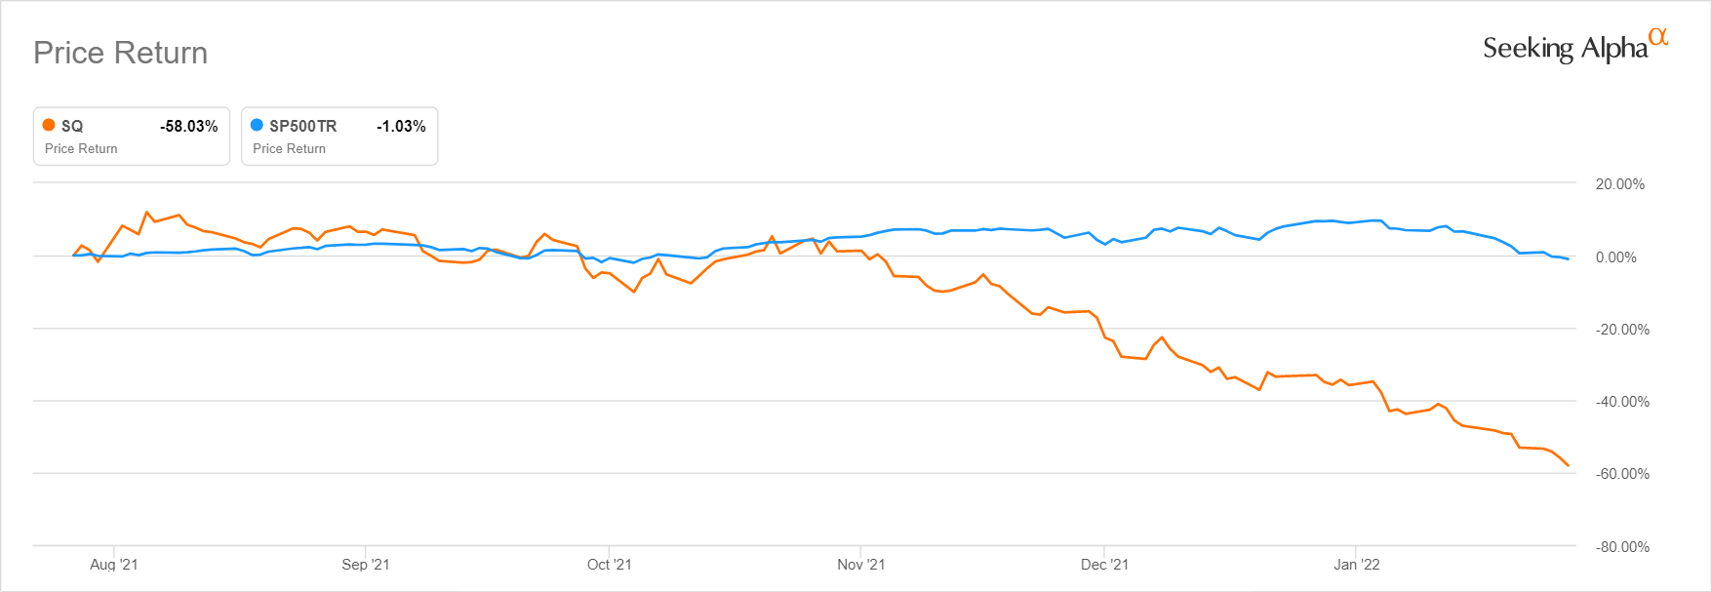This screenshot has width=1711, height=592.
Task: Select the Dec '21 x-axis label
Action: click(1104, 565)
